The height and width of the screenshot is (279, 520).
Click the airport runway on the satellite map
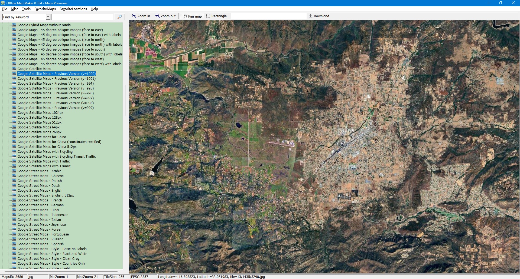click(x=282, y=143)
